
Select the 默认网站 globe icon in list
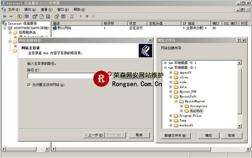click(55, 28)
